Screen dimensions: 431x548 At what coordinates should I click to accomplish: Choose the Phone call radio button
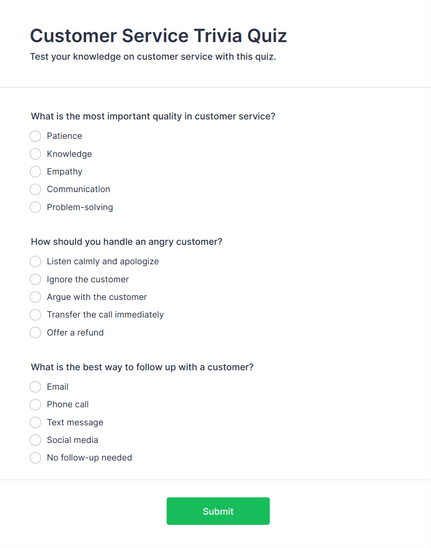tap(36, 405)
